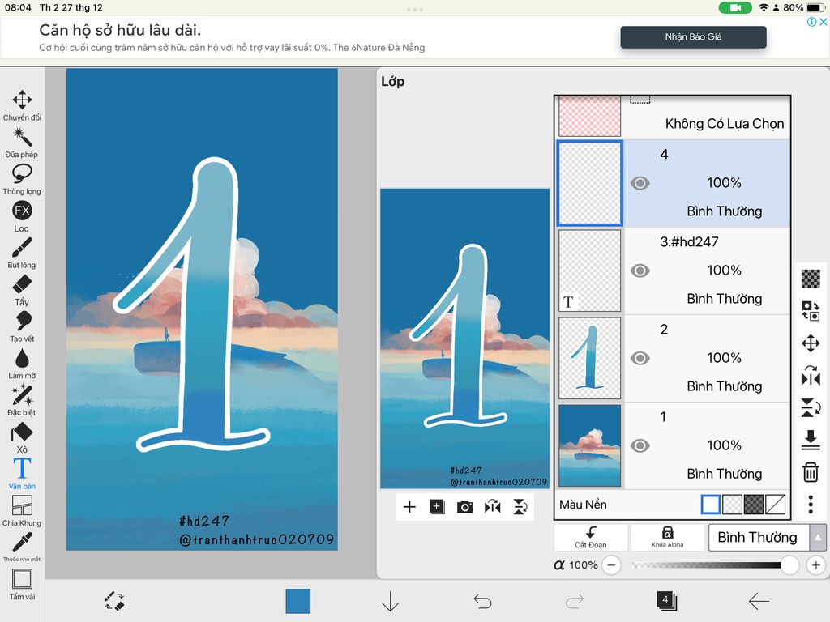Select the Không Có Lựa Chọn selection layer

pos(673,117)
